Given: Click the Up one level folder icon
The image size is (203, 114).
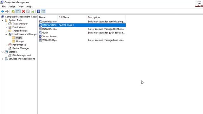Looking at the screenshot, I should coord(13,11).
